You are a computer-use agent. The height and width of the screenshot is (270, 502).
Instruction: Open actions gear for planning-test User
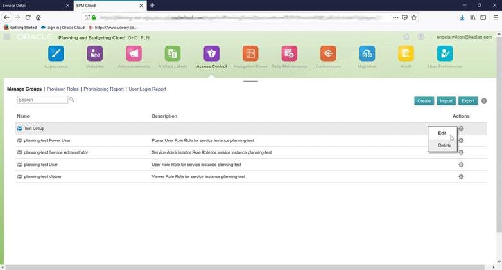tap(461, 165)
